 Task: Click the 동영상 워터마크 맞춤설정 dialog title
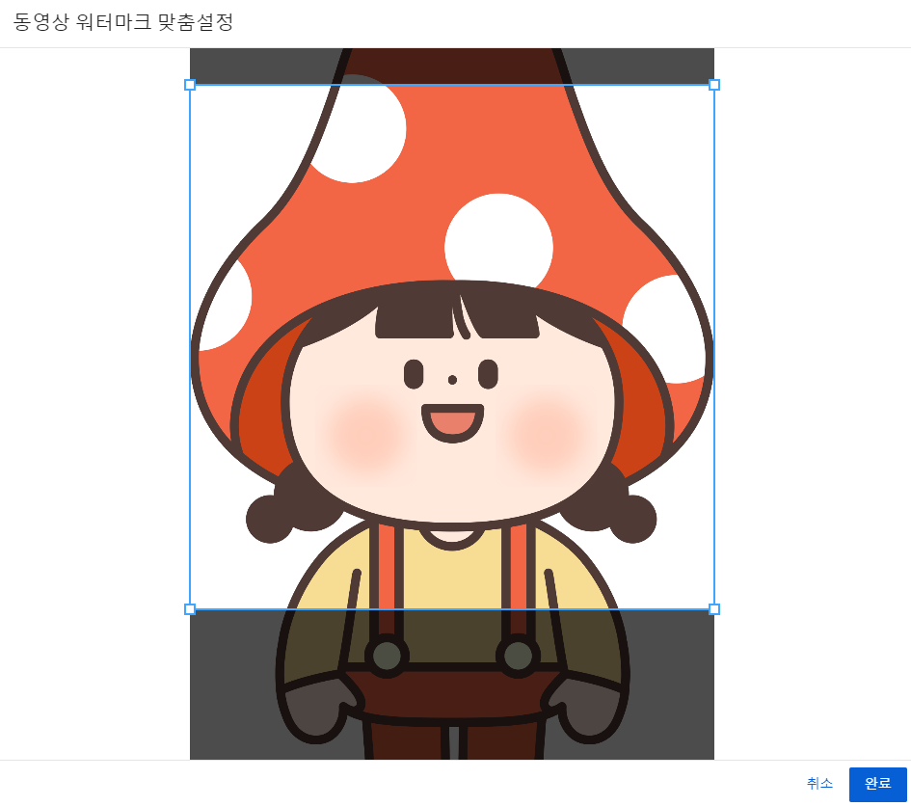[123, 23]
